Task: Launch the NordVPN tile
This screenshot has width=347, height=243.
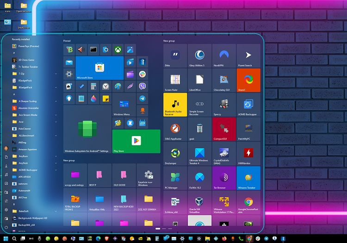Action: tap(224, 56)
